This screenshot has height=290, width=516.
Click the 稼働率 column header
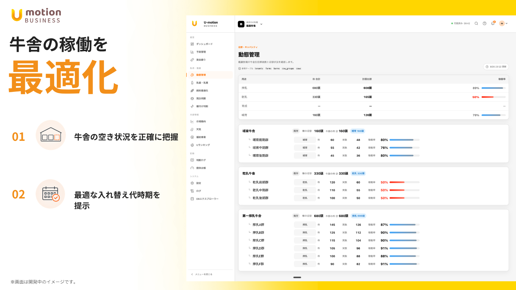(x=502, y=79)
